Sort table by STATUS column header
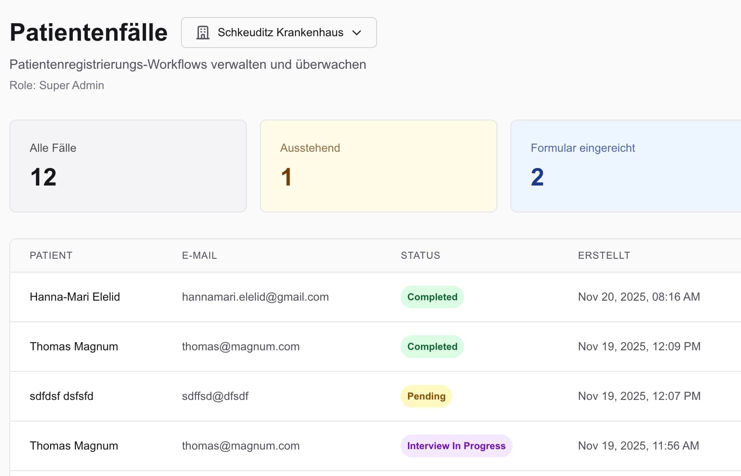Viewport: 741px width, 476px height. pyautogui.click(x=420, y=255)
